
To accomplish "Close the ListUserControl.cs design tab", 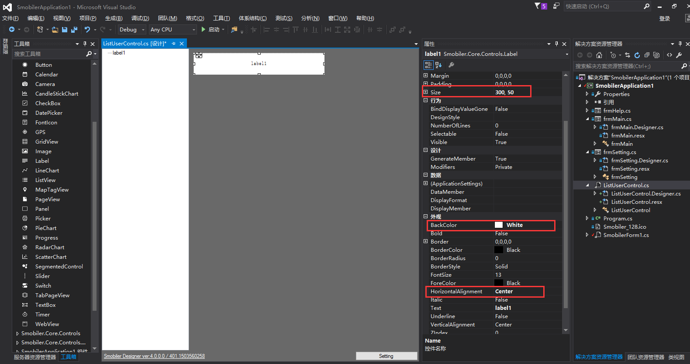I will tap(182, 44).
